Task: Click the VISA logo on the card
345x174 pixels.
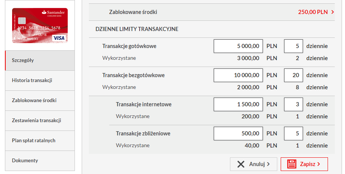Action: (x=59, y=38)
